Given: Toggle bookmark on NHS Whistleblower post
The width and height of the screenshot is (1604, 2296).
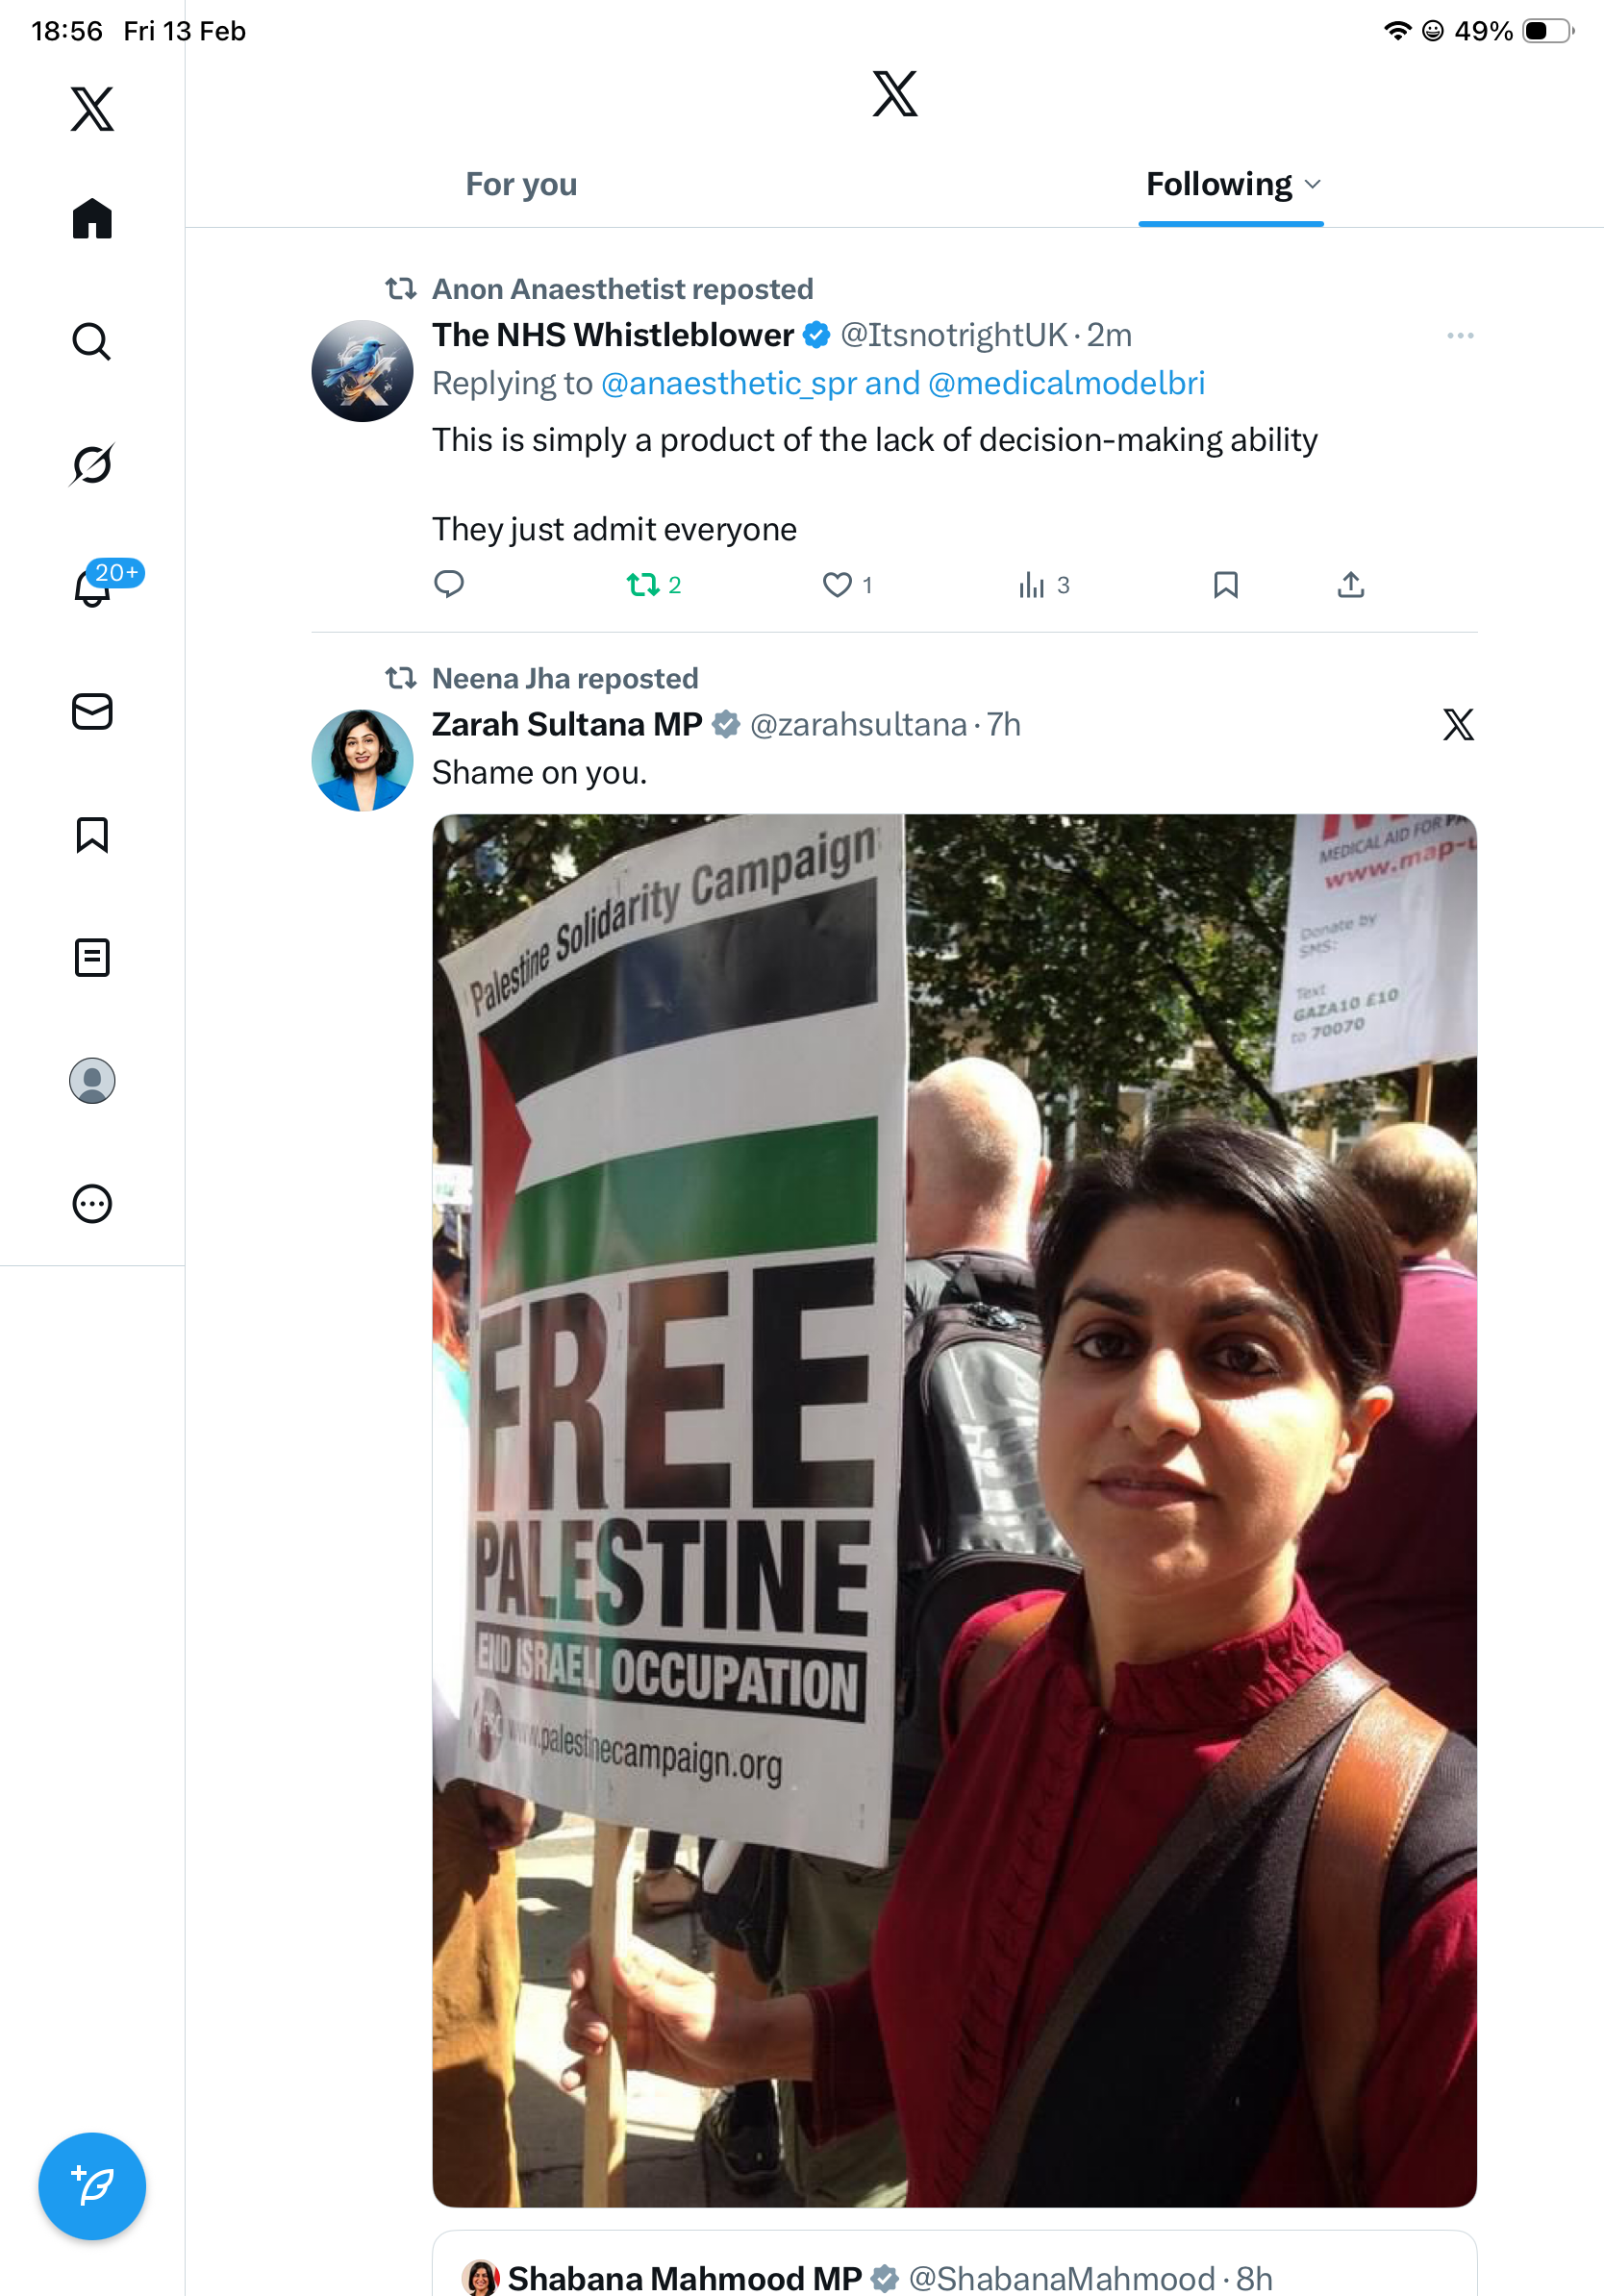Looking at the screenshot, I should pyautogui.click(x=1225, y=585).
